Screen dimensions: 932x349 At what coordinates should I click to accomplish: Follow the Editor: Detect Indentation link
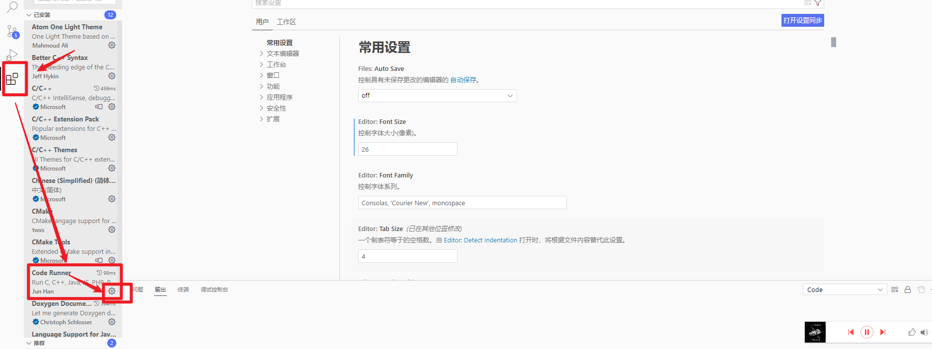[x=480, y=240]
